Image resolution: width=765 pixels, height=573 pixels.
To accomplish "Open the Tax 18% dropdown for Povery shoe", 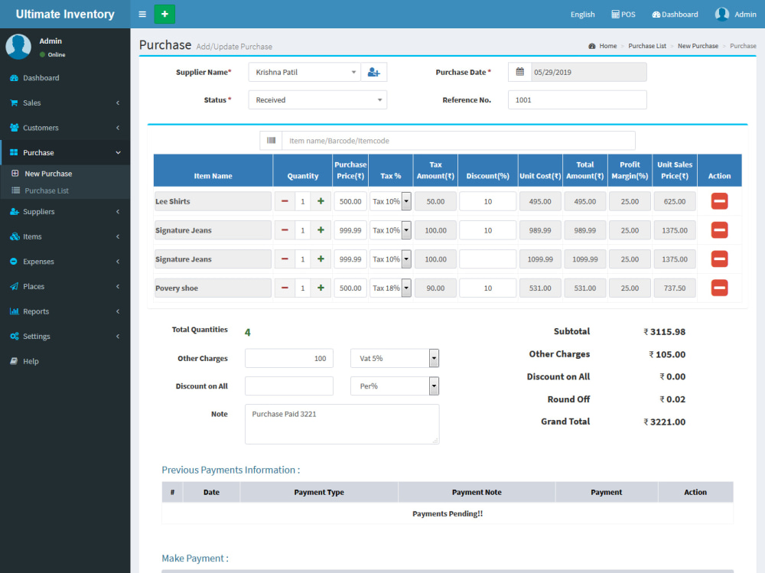I will pyautogui.click(x=390, y=288).
